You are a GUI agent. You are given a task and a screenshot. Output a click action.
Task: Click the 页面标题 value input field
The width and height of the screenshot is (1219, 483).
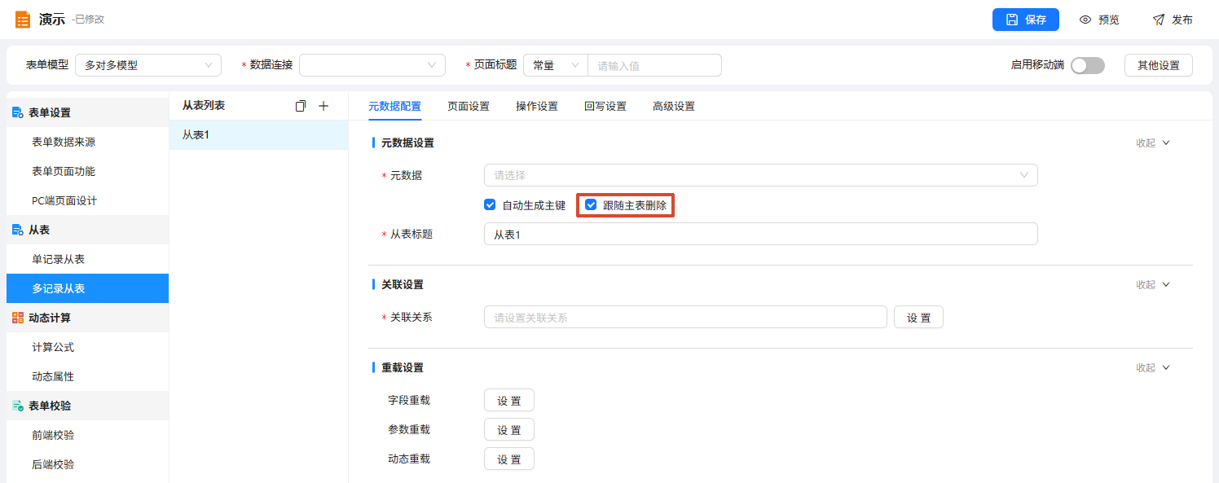point(654,65)
